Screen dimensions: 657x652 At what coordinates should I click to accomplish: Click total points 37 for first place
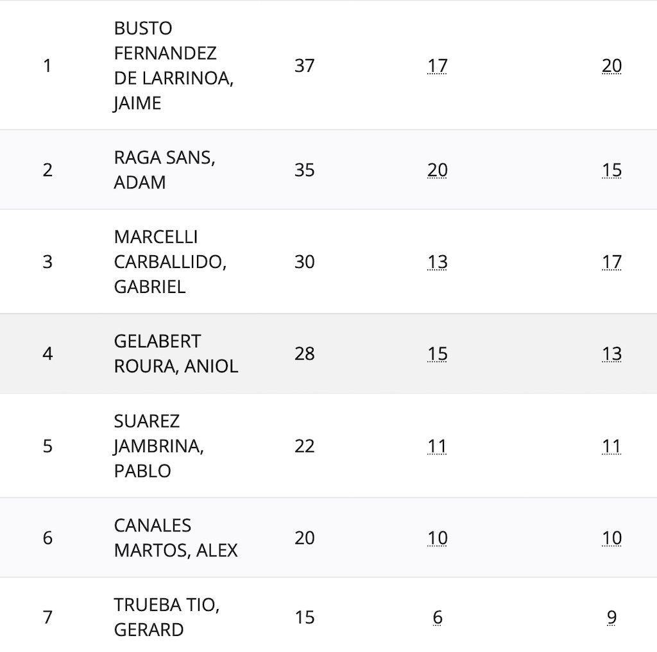(304, 66)
